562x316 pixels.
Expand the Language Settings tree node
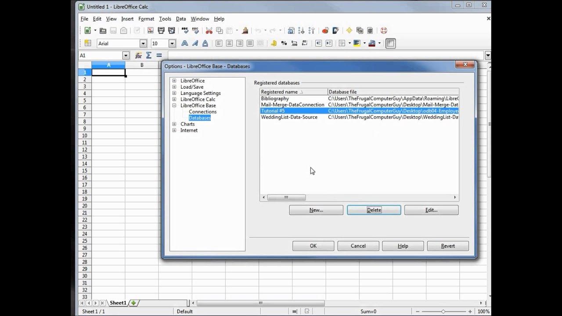(x=174, y=93)
